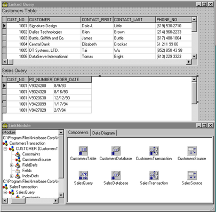This screenshot has width=216, height=212.
Task: Click the PO_NUMBER column header in Sales Query
Action: 41,80
